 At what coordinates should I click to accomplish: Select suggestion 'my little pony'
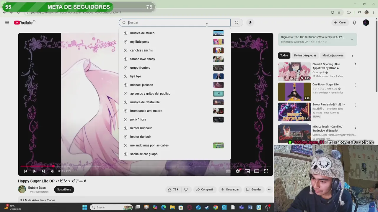pos(175,42)
